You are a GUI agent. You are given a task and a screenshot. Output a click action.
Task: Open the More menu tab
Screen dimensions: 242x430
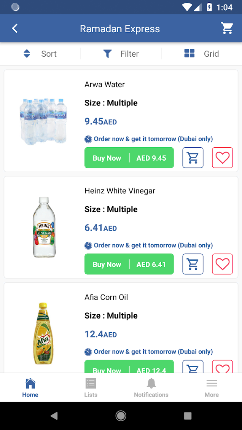point(212,387)
